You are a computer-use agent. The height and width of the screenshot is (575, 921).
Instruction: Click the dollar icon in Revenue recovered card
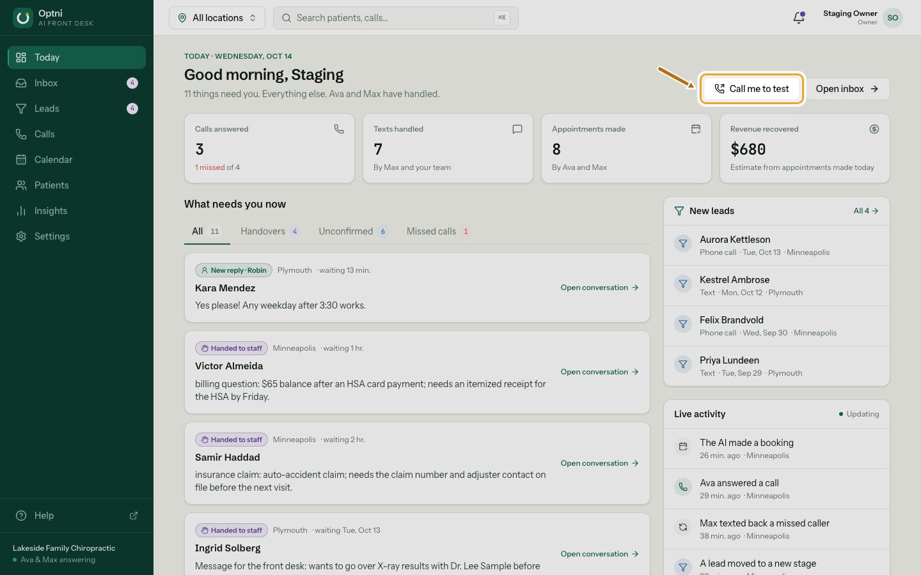click(x=874, y=129)
